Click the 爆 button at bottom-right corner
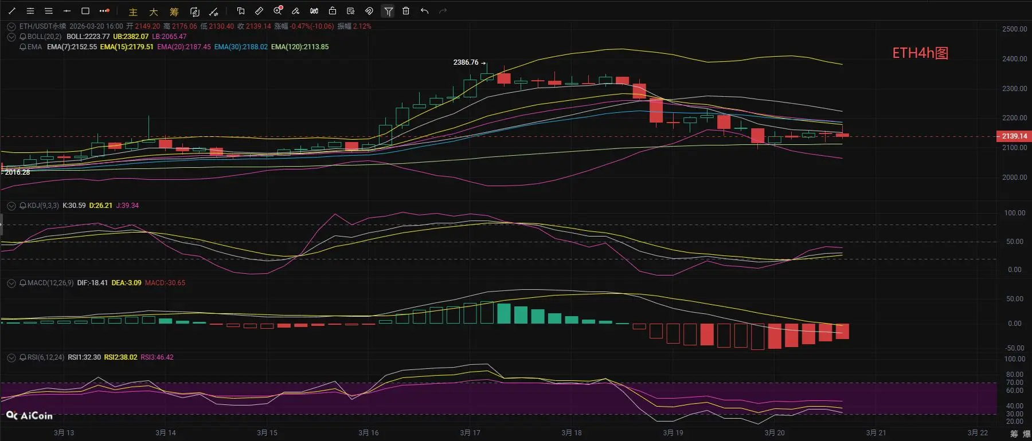1032x441 pixels. [x=1026, y=434]
